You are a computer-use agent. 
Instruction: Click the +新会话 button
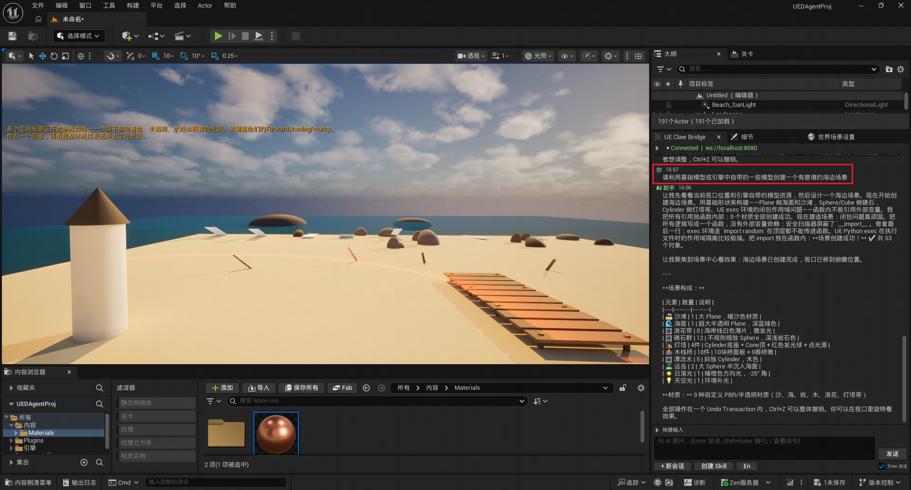point(672,466)
